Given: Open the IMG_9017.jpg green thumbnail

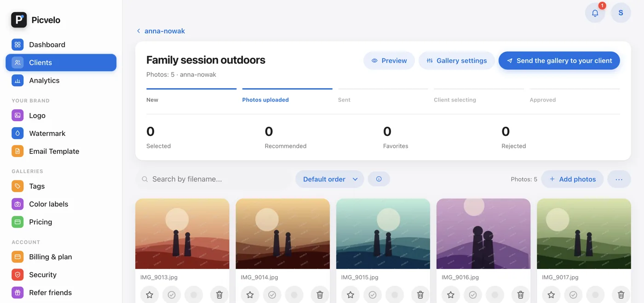Looking at the screenshot, I should pyautogui.click(x=584, y=234).
